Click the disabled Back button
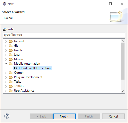This screenshot has width=128, height=123. point(41,117)
